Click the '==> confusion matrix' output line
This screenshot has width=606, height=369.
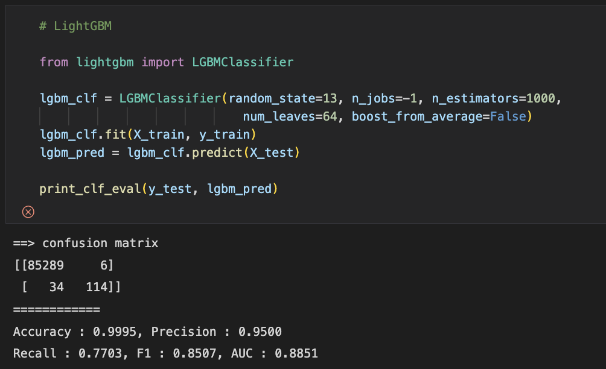[86, 243]
